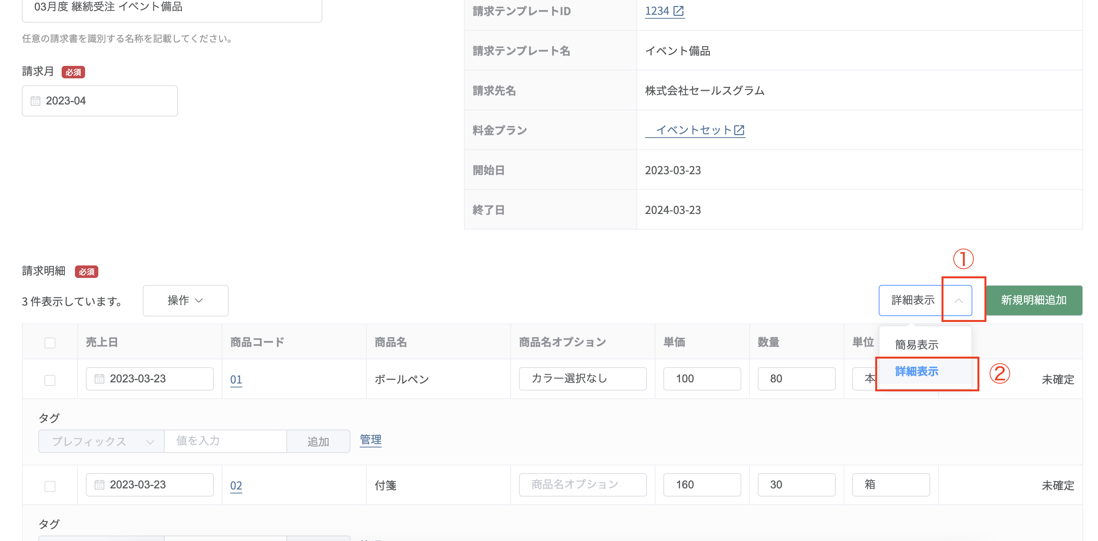Click unit price field showing 160
The image size is (1098, 541).
point(702,485)
